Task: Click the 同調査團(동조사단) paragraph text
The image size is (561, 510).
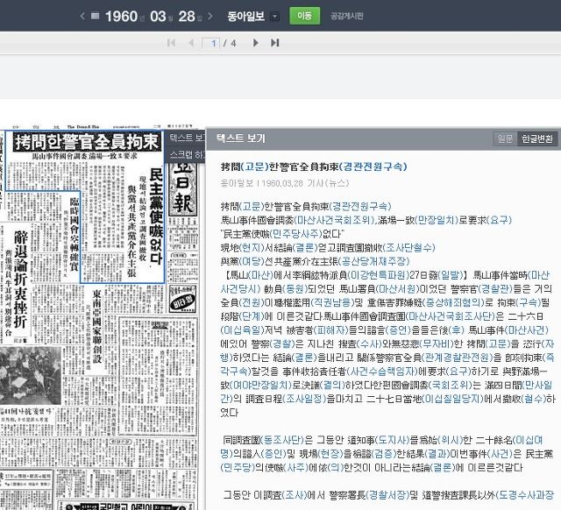Action: click(x=387, y=454)
